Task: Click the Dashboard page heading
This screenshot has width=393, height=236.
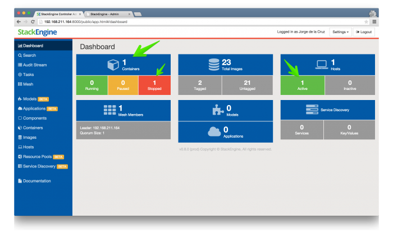Action: [x=98, y=47]
